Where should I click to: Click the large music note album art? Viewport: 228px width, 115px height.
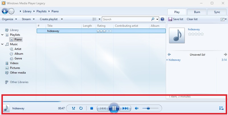tap(177, 35)
